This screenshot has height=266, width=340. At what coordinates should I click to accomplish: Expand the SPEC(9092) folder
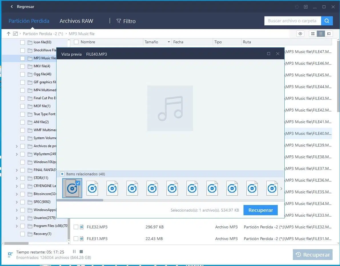17,202
